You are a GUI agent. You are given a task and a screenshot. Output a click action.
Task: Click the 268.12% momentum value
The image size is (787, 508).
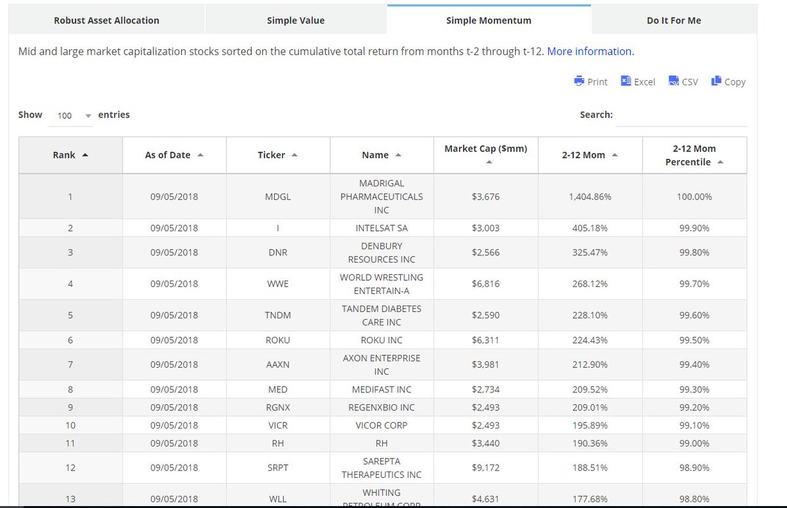(590, 284)
